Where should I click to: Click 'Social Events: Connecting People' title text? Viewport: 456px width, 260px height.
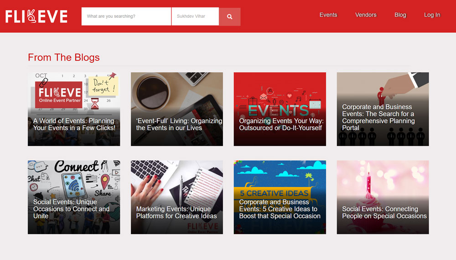384,212
